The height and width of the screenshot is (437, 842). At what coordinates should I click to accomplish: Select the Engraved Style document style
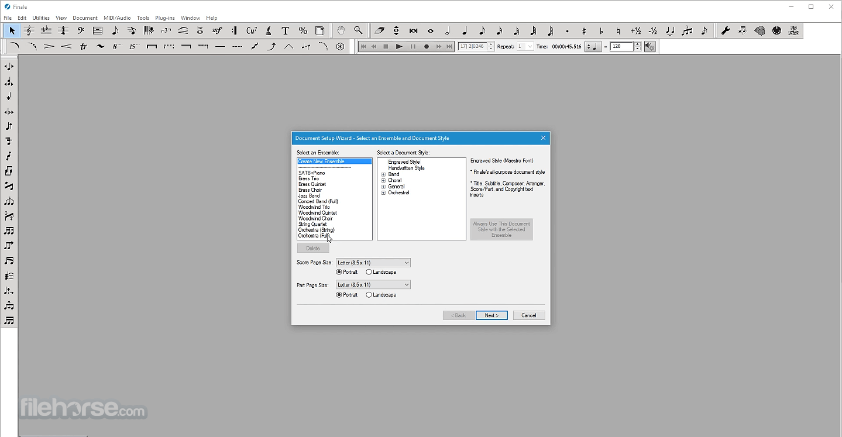(x=404, y=162)
